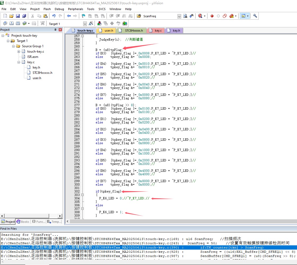Save all files with the multi-disk icon
The height and width of the screenshot is (265, 297).
[24, 16]
